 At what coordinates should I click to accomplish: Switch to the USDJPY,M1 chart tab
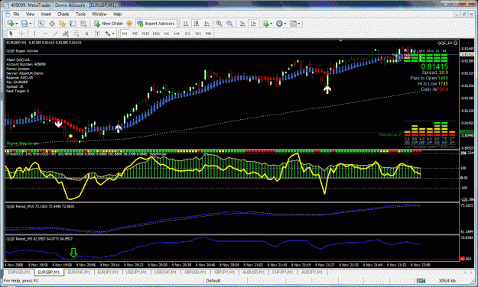(136, 272)
